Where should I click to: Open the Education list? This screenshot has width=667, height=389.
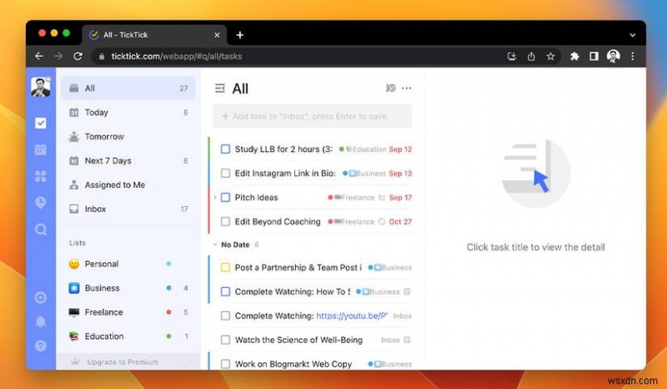coord(128,336)
